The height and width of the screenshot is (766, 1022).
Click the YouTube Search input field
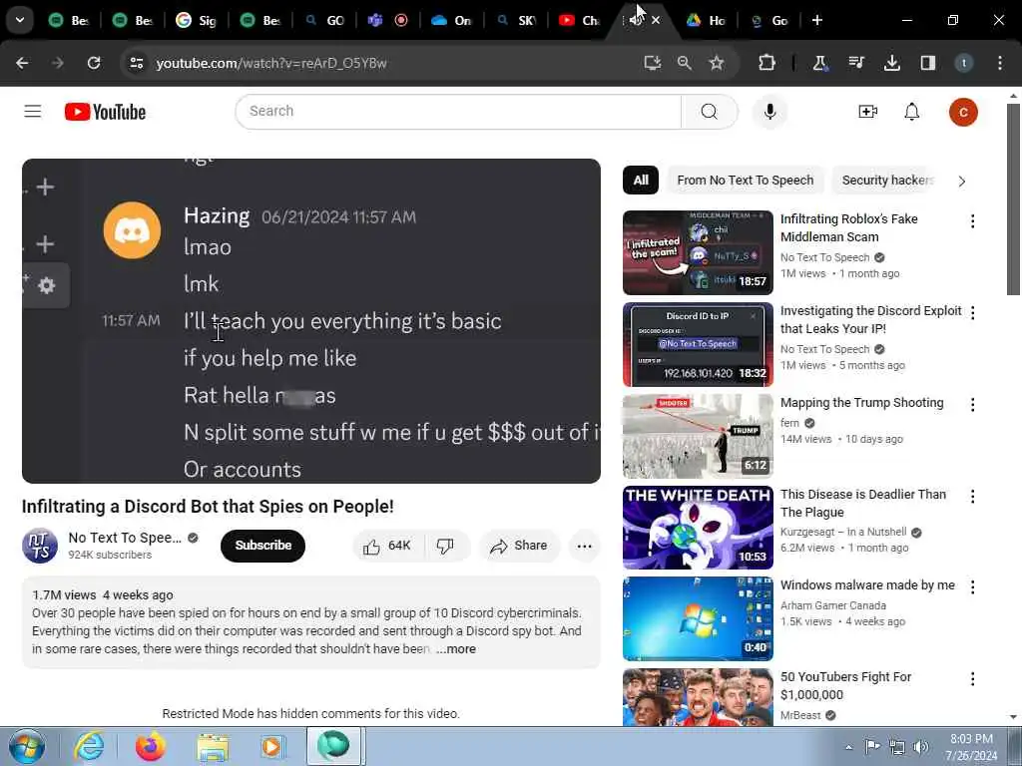(458, 112)
